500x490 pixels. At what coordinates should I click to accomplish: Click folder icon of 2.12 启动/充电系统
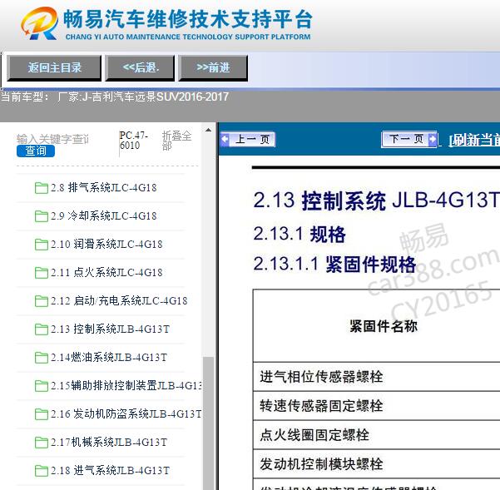tap(41, 301)
